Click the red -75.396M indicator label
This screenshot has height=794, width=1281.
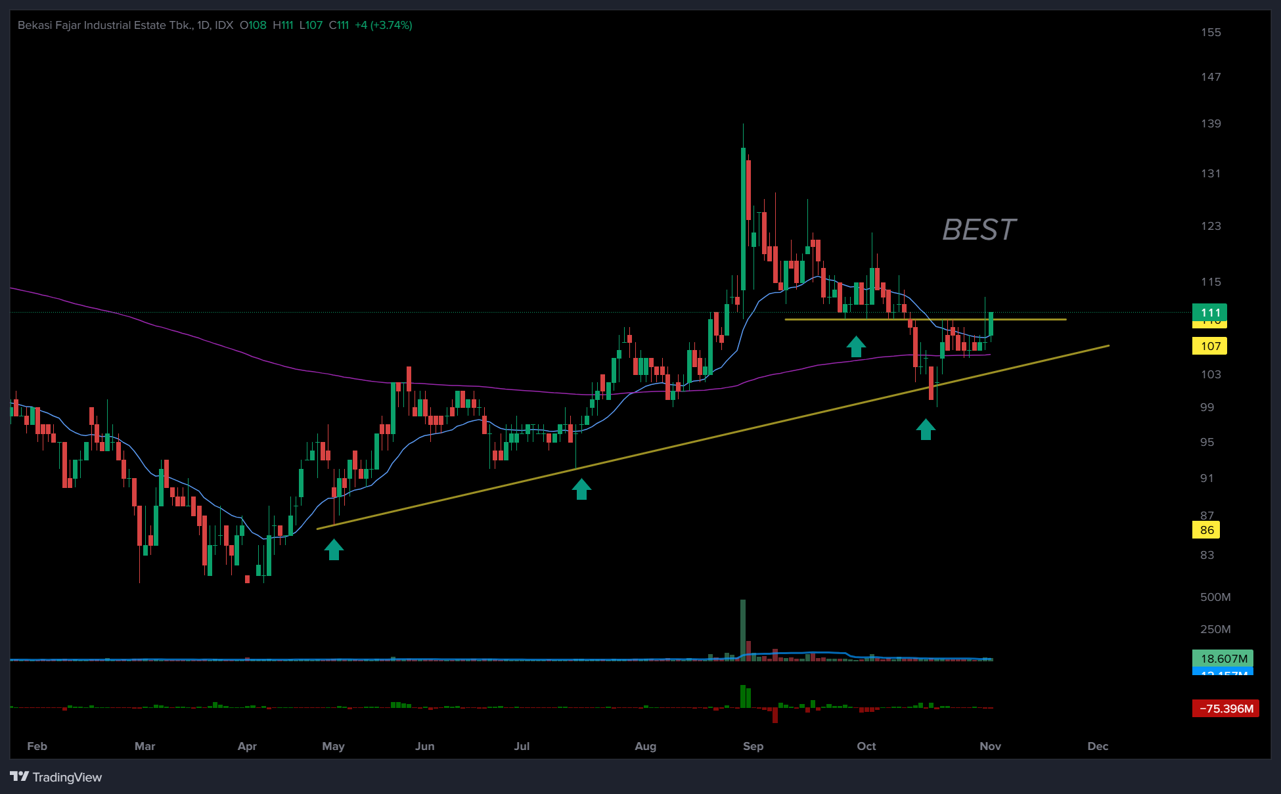[x=1225, y=709]
